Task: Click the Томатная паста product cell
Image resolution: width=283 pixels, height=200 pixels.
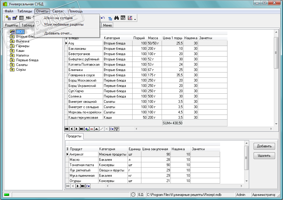Action: (x=83, y=165)
